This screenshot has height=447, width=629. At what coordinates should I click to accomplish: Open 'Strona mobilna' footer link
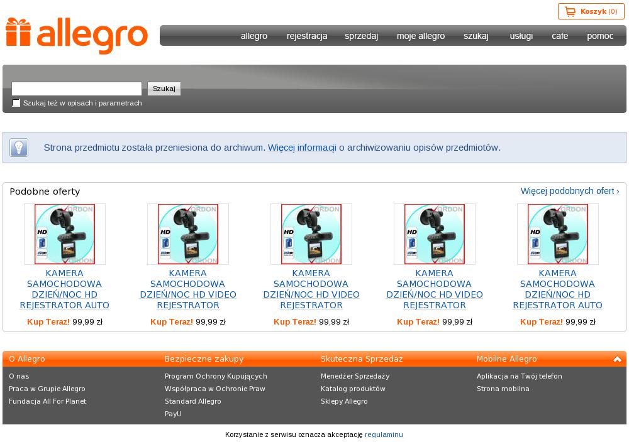coord(503,389)
